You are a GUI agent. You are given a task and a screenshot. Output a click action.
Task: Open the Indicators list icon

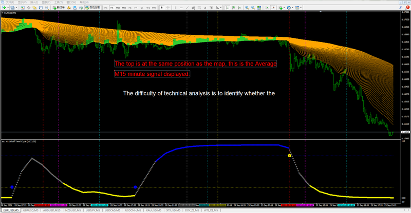281,8
